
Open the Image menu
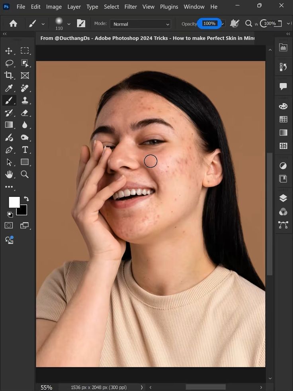tap(54, 7)
